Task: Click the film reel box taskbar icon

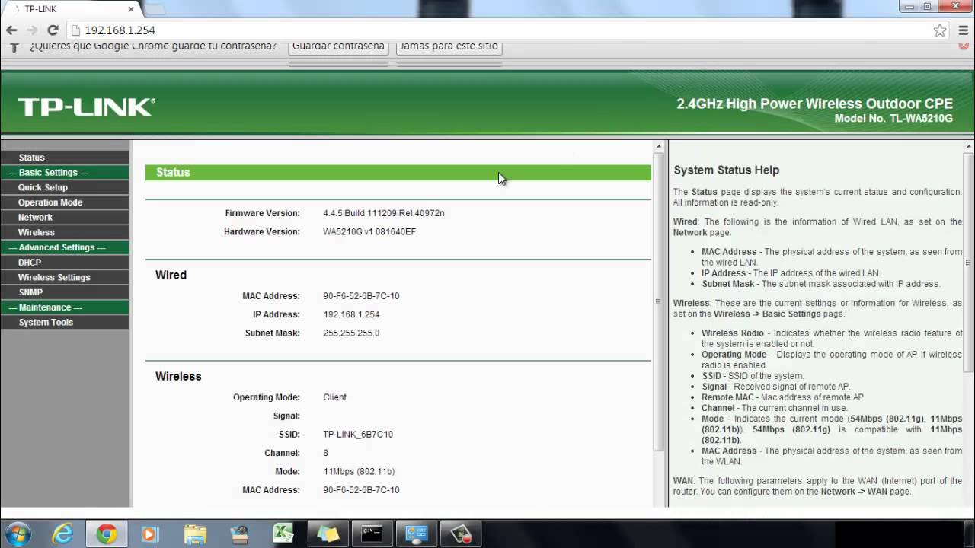Action: (239, 534)
